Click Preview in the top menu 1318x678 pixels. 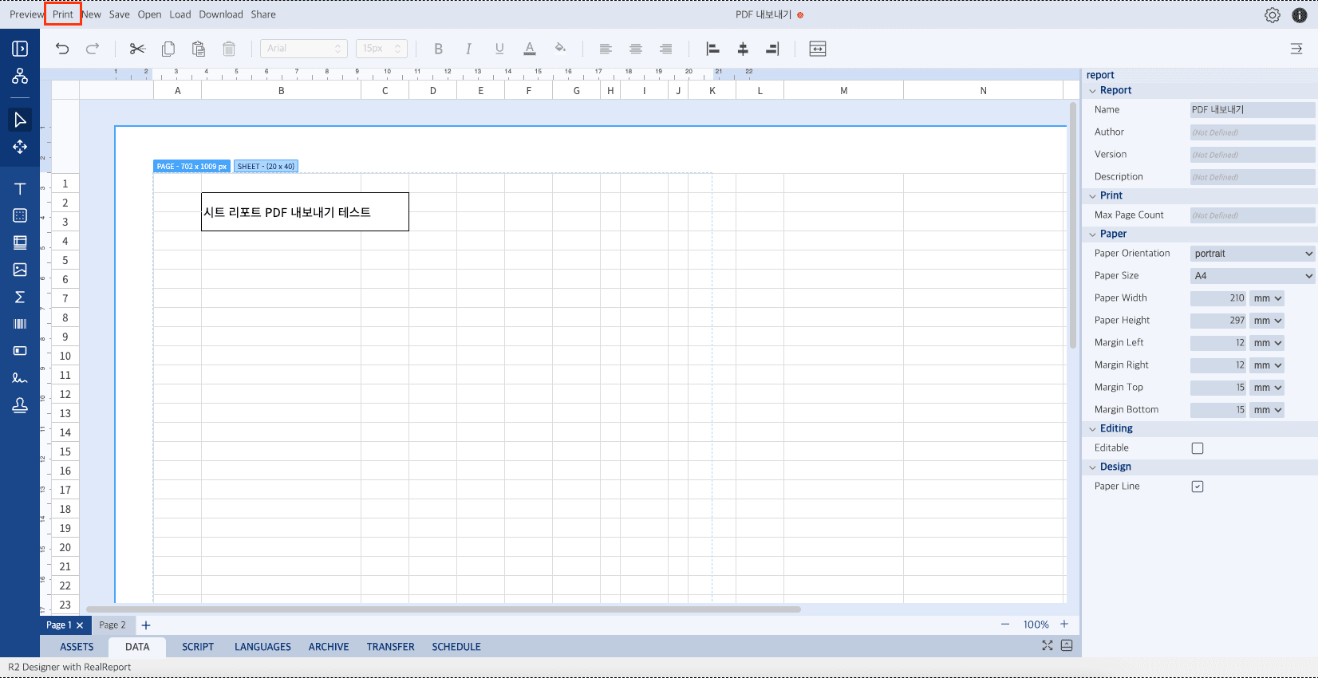pos(26,14)
